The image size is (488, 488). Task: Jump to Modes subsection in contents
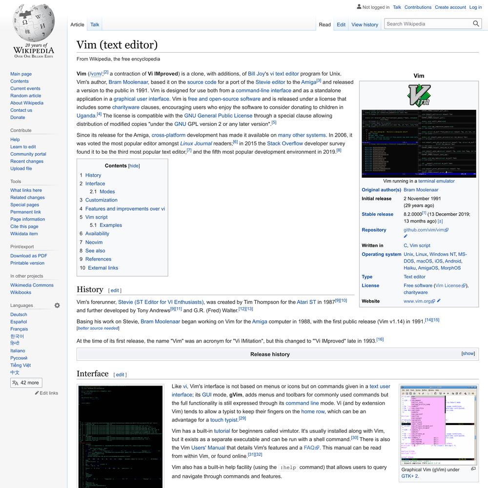(x=107, y=192)
